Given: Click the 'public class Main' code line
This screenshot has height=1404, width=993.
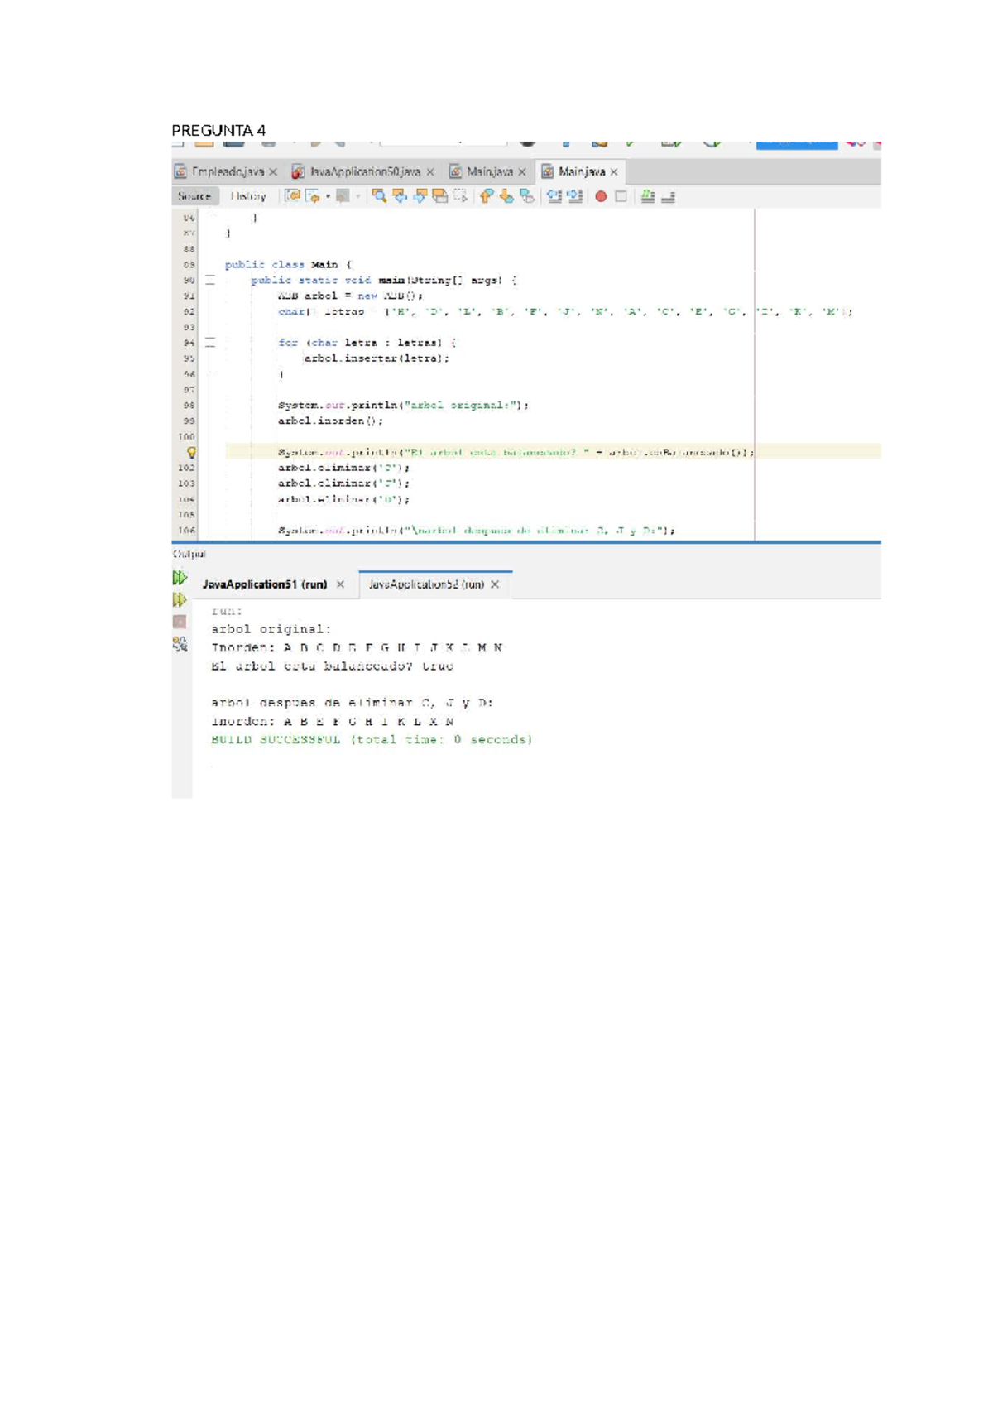Looking at the screenshot, I should [289, 265].
